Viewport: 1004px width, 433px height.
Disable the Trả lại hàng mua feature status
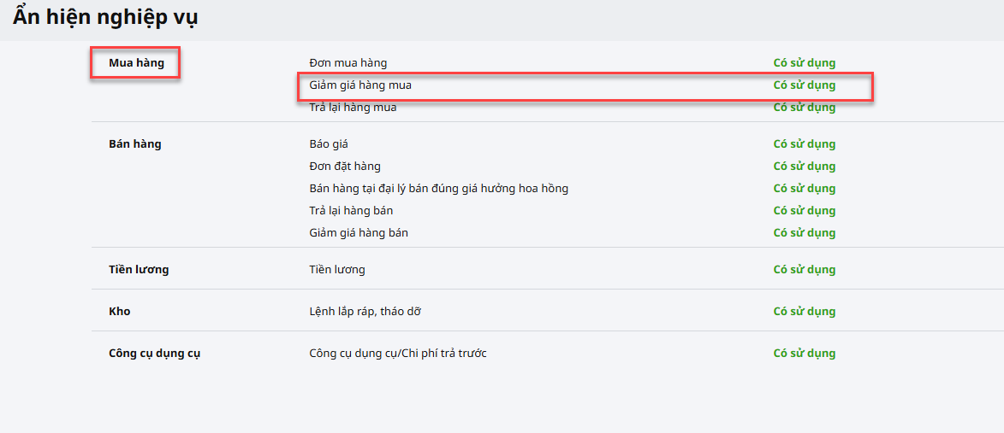point(804,108)
